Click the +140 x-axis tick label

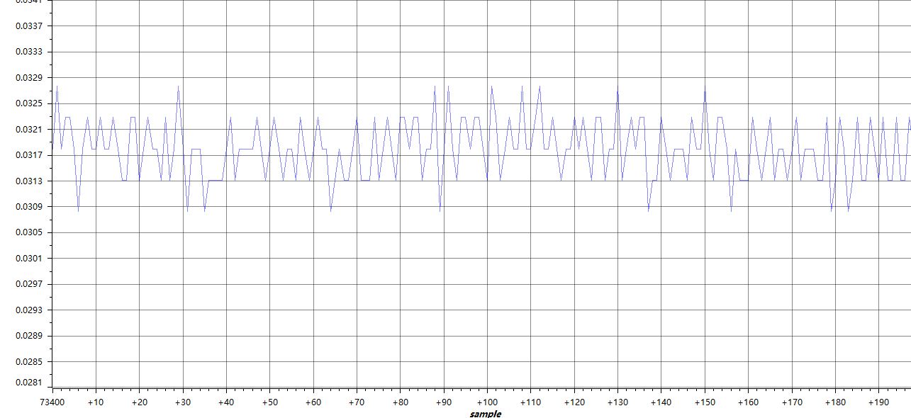[x=661, y=402]
